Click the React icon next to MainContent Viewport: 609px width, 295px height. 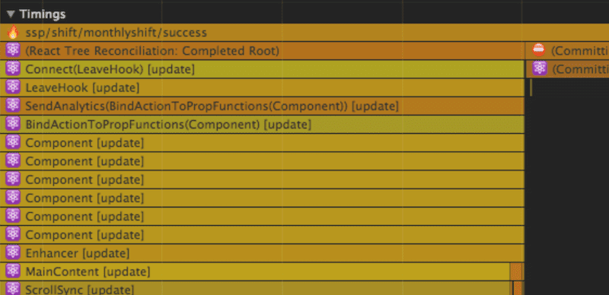click(x=13, y=271)
